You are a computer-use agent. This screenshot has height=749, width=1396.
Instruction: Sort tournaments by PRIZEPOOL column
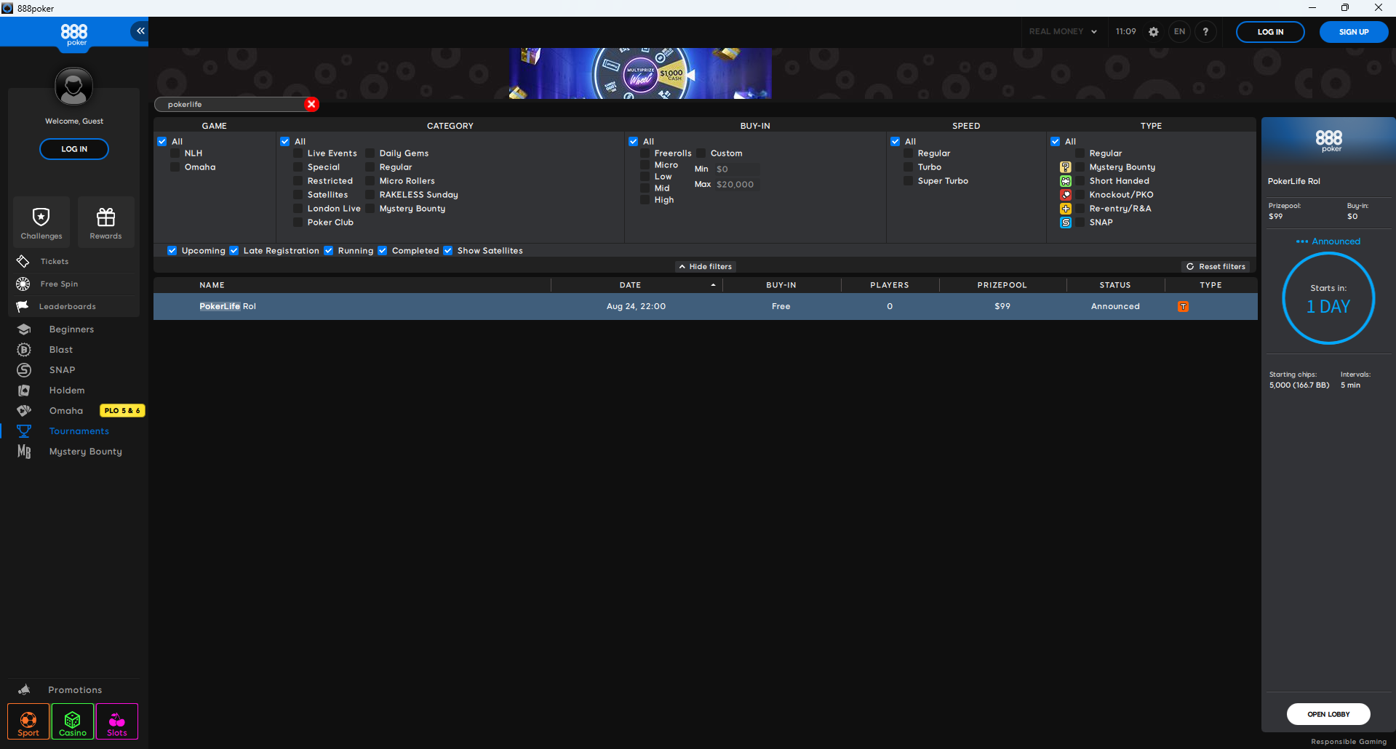[1002, 285]
